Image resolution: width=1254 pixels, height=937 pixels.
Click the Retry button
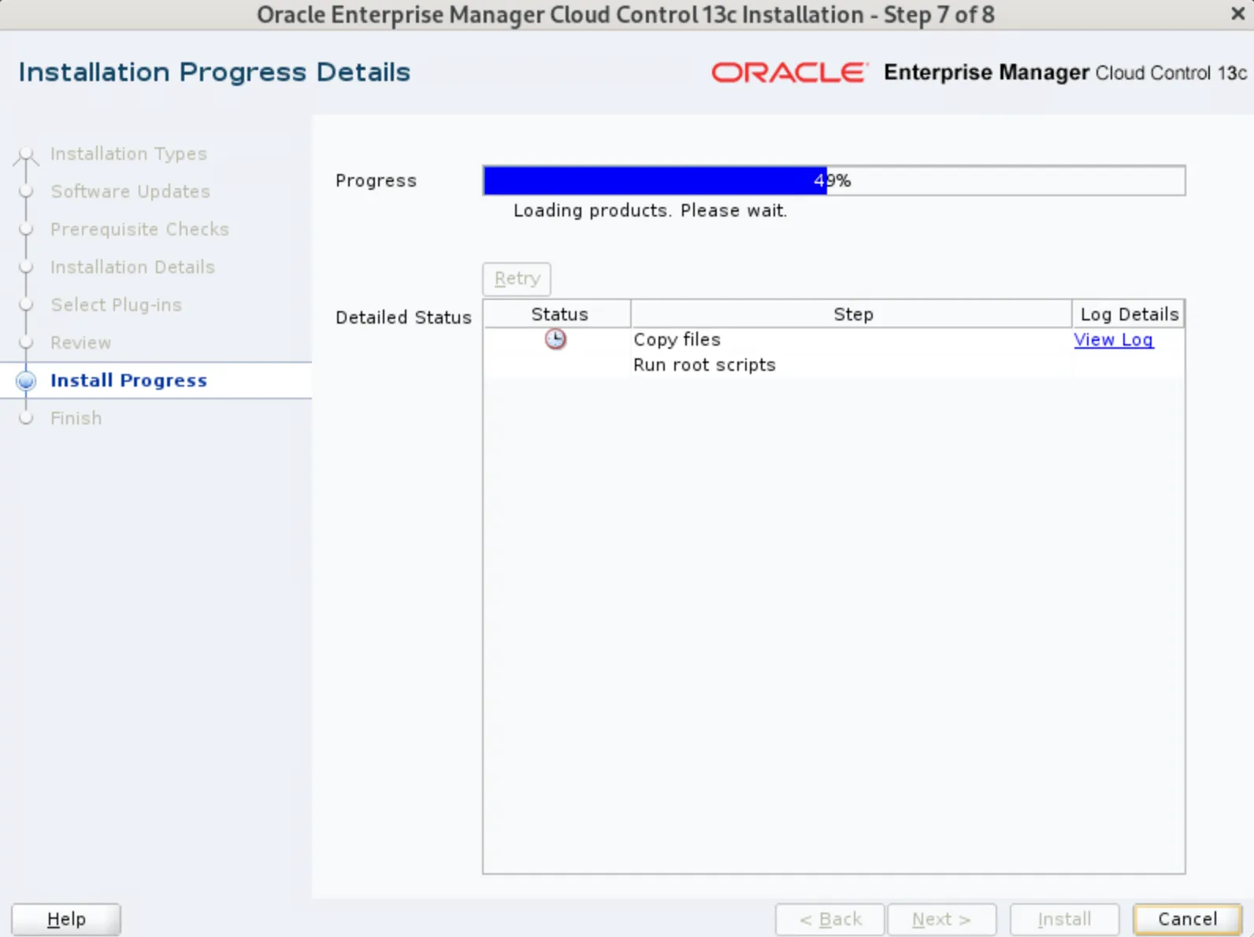pos(517,279)
